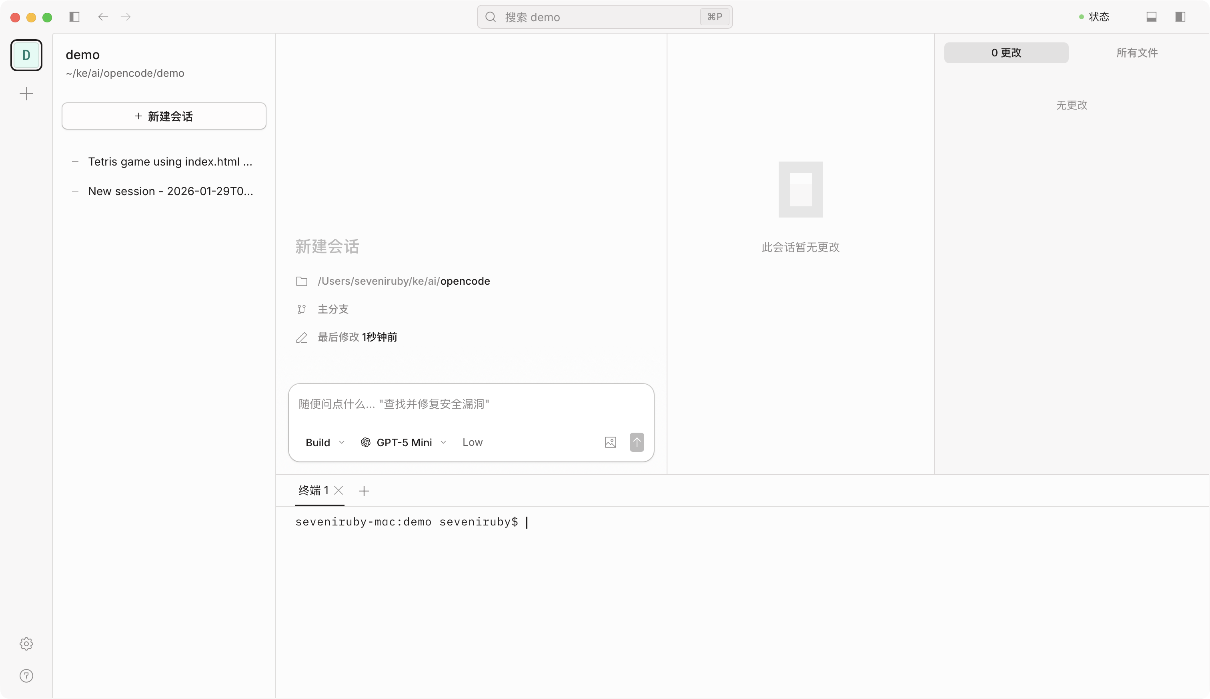Focus the 搜索 demo search field
The height and width of the screenshot is (699, 1210).
coord(595,17)
